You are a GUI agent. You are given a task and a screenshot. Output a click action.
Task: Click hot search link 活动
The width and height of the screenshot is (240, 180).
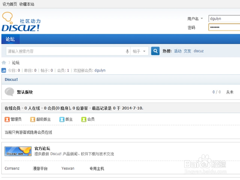pos(178,51)
